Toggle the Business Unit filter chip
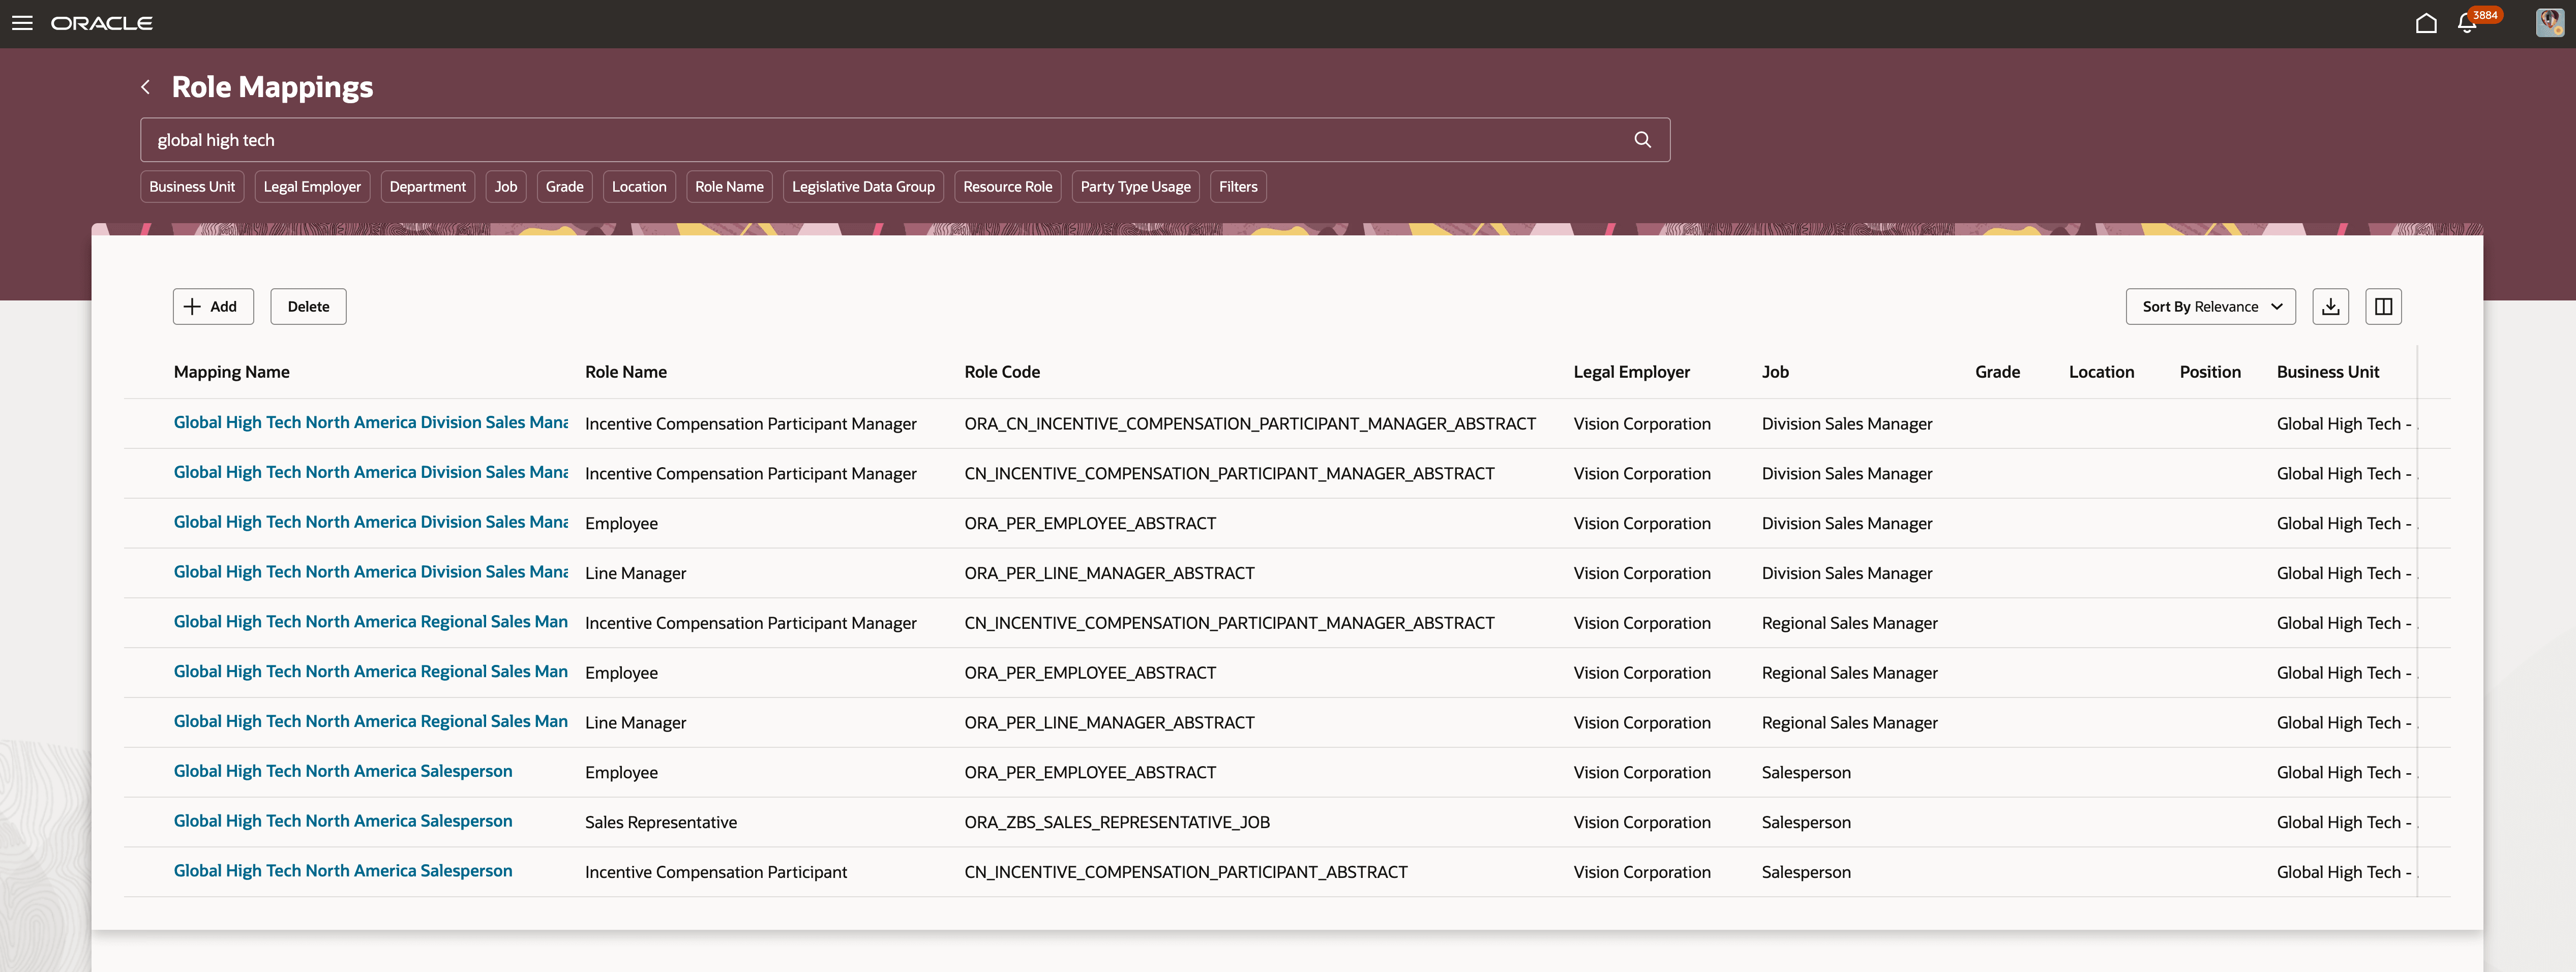2576x972 pixels. [192, 186]
